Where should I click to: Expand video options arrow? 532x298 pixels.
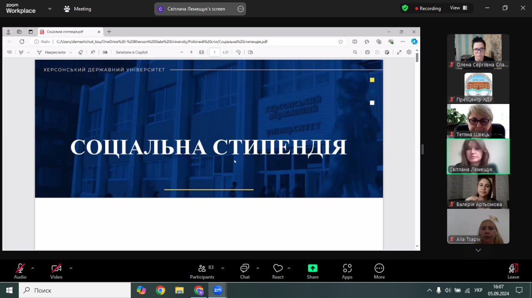coord(71,268)
